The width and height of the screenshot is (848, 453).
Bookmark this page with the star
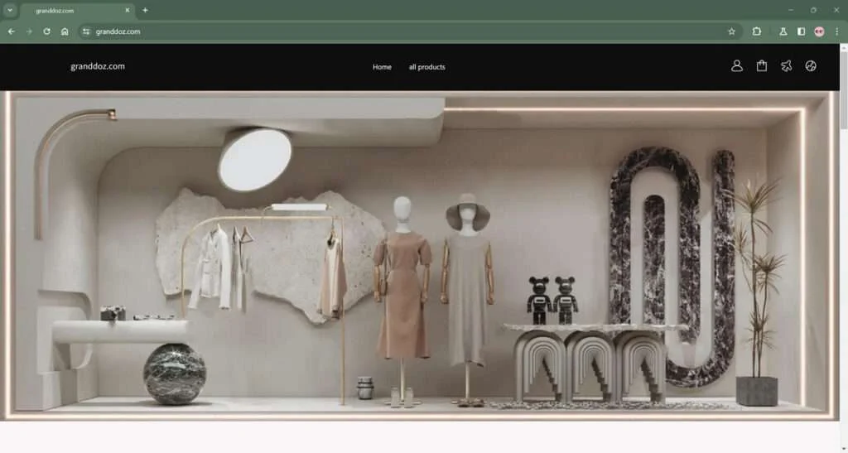(x=732, y=31)
